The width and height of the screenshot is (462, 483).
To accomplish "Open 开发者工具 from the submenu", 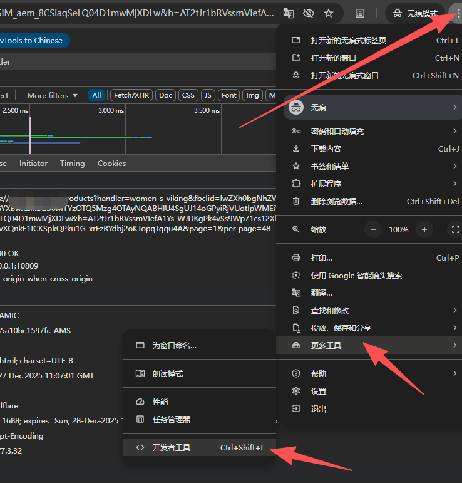I will [x=199, y=447].
